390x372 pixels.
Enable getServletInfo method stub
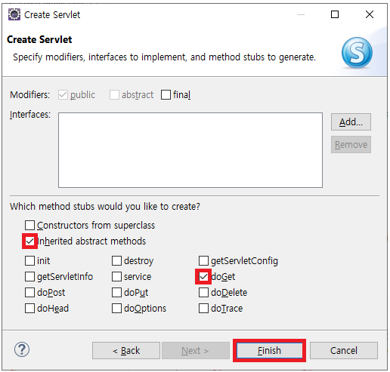[x=29, y=277]
